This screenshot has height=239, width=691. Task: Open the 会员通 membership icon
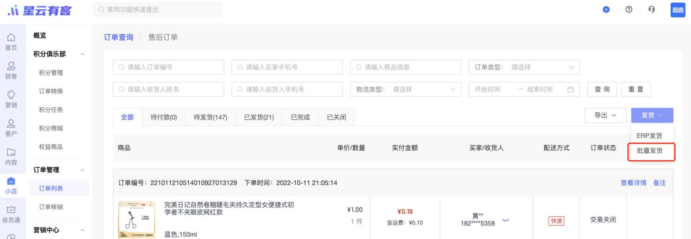point(11,209)
